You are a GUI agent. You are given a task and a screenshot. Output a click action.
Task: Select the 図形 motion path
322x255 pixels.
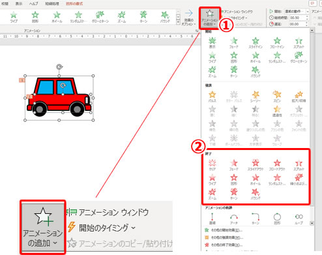pos(277,218)
